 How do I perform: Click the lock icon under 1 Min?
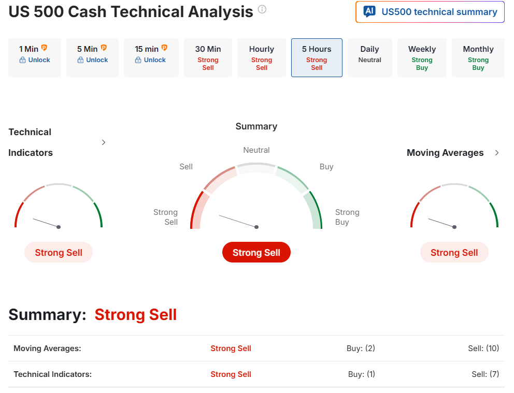(22, 60)
